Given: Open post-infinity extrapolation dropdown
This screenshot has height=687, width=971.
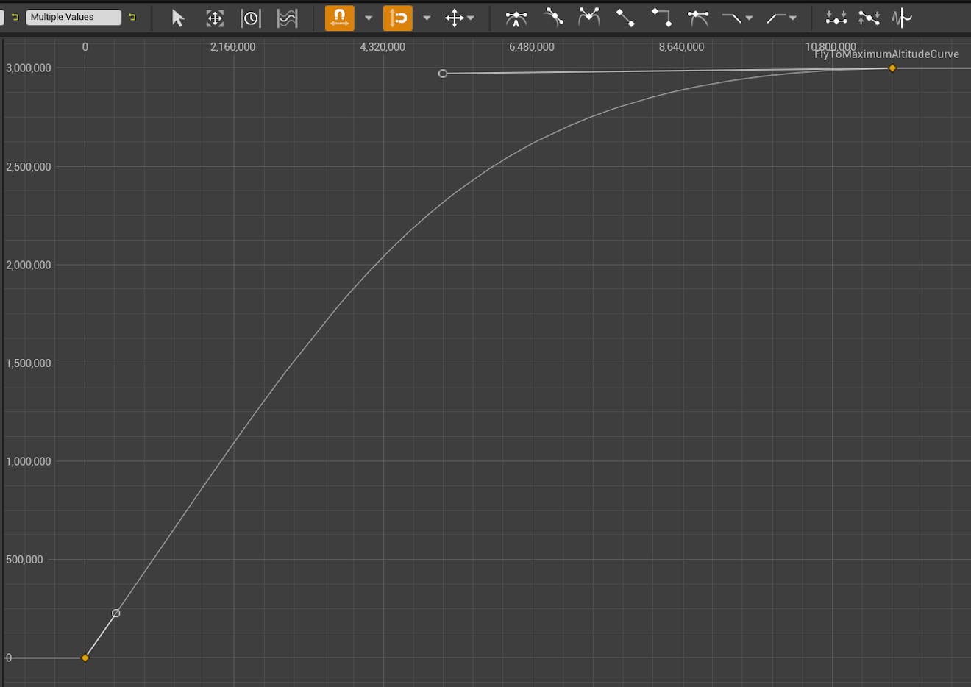Looking at the screenshot, I should 781,18.
